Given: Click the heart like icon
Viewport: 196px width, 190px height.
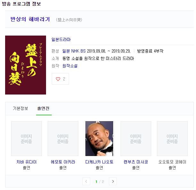Looking at the screenshot, I should [58, 79].
